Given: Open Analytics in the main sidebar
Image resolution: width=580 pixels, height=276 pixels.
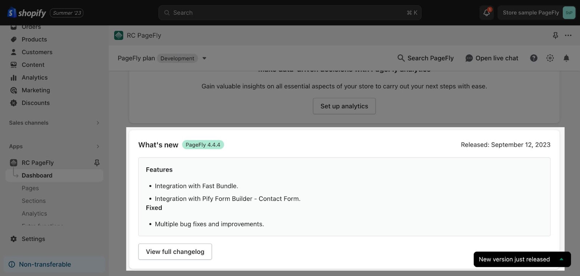Looking at the screenshot, I should click(x=35, y=77).
